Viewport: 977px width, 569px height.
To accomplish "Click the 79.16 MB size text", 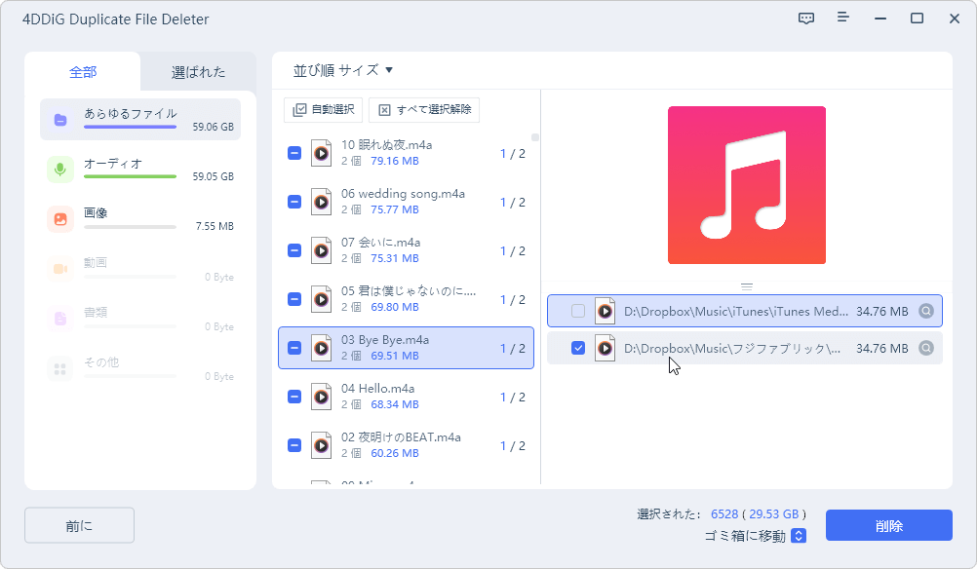I will (x=395, y=161).
